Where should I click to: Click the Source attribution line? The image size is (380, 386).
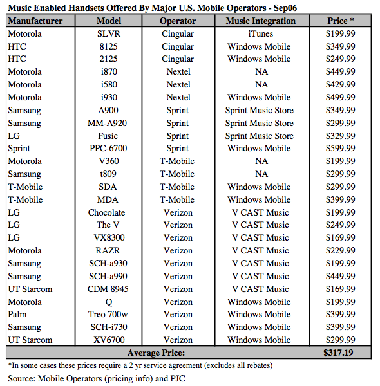click(97, 378)
